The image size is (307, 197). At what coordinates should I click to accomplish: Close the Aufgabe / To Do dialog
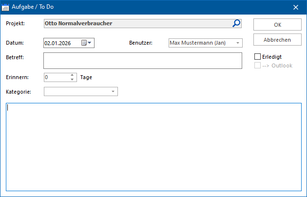click(x=296, y=7)
